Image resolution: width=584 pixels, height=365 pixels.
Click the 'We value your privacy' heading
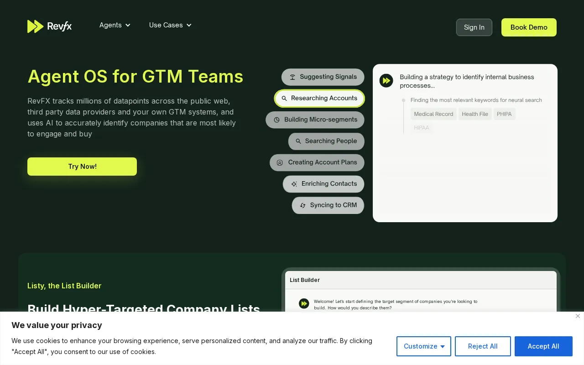[x=57, y=325]
